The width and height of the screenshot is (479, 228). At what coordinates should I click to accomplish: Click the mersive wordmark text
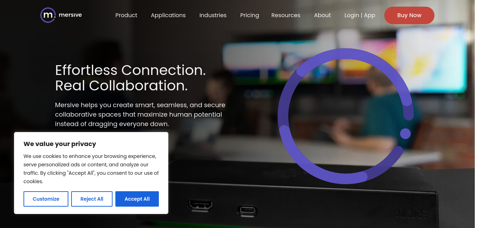click(x=70, y=15)
